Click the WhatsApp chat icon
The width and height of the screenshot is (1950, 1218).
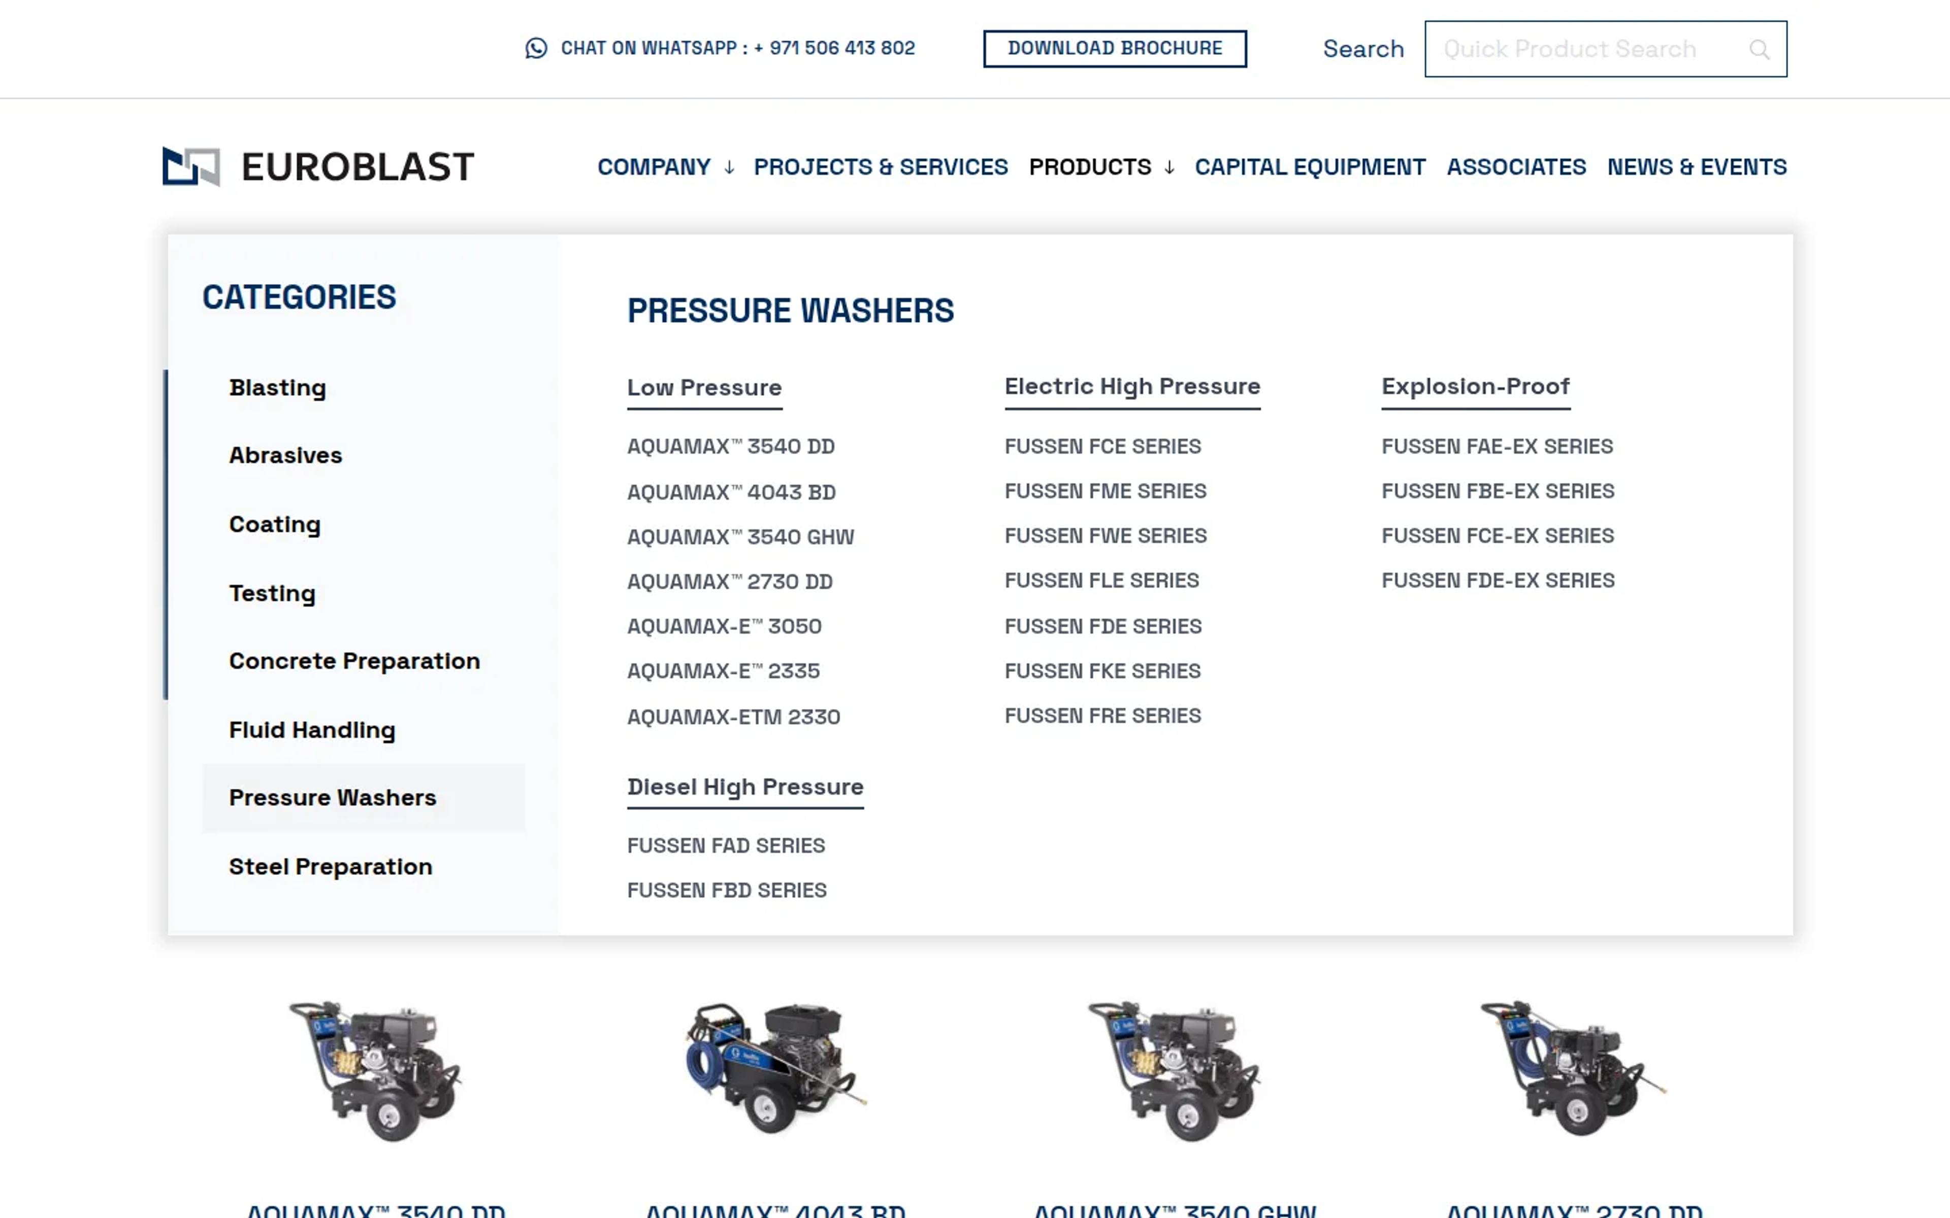point(536,48)
